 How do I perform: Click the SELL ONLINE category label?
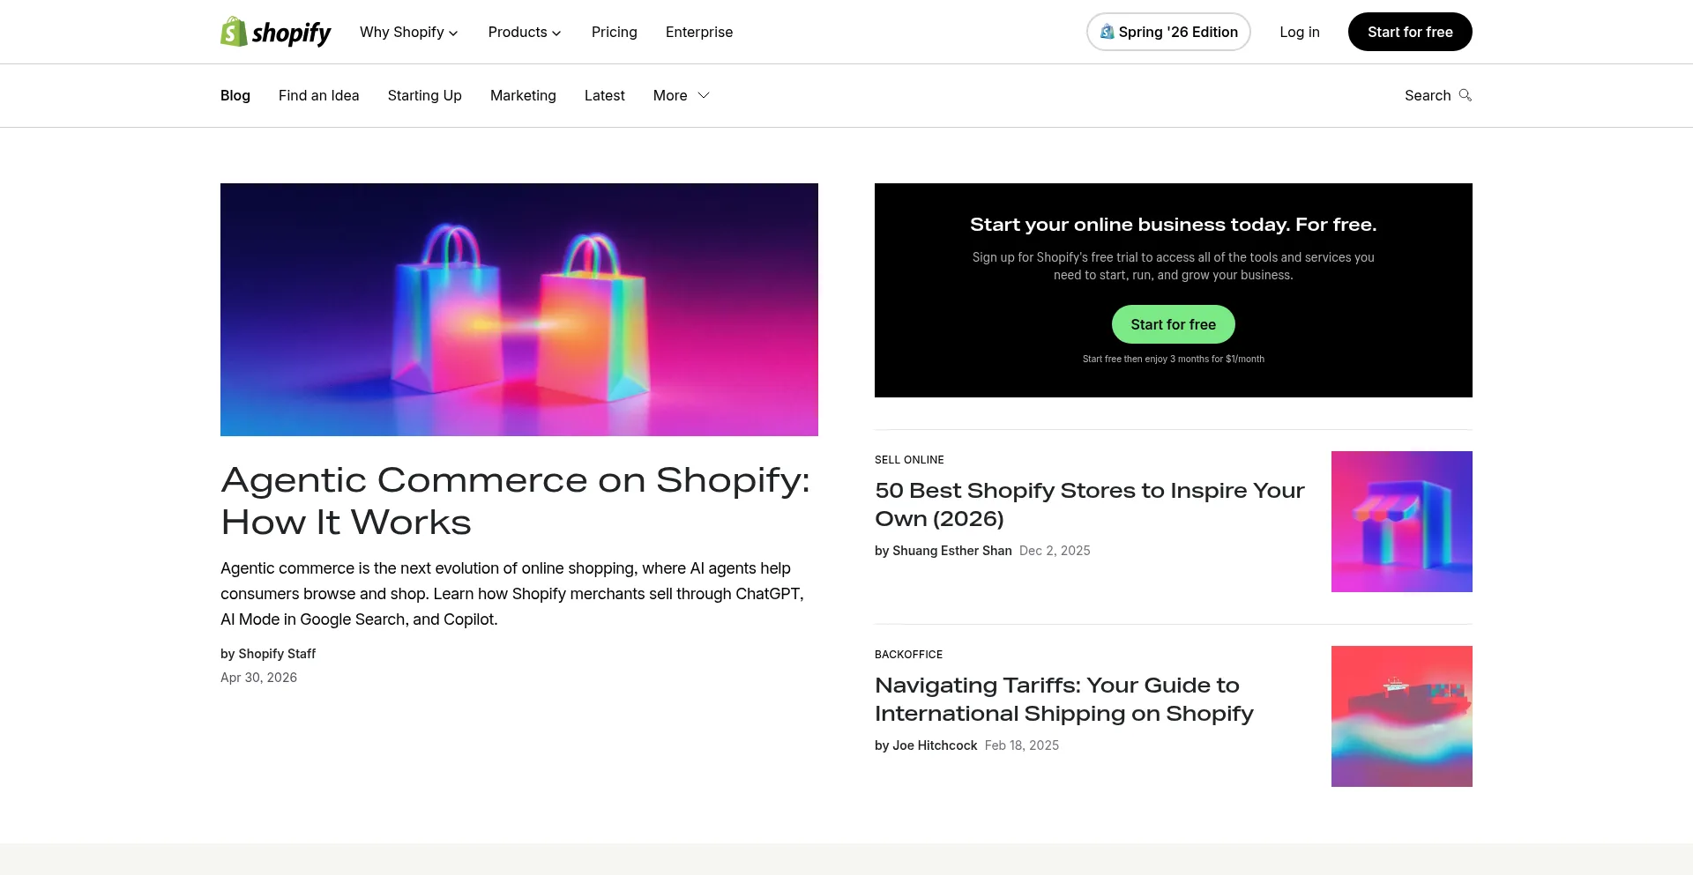(x=909, y=460)
